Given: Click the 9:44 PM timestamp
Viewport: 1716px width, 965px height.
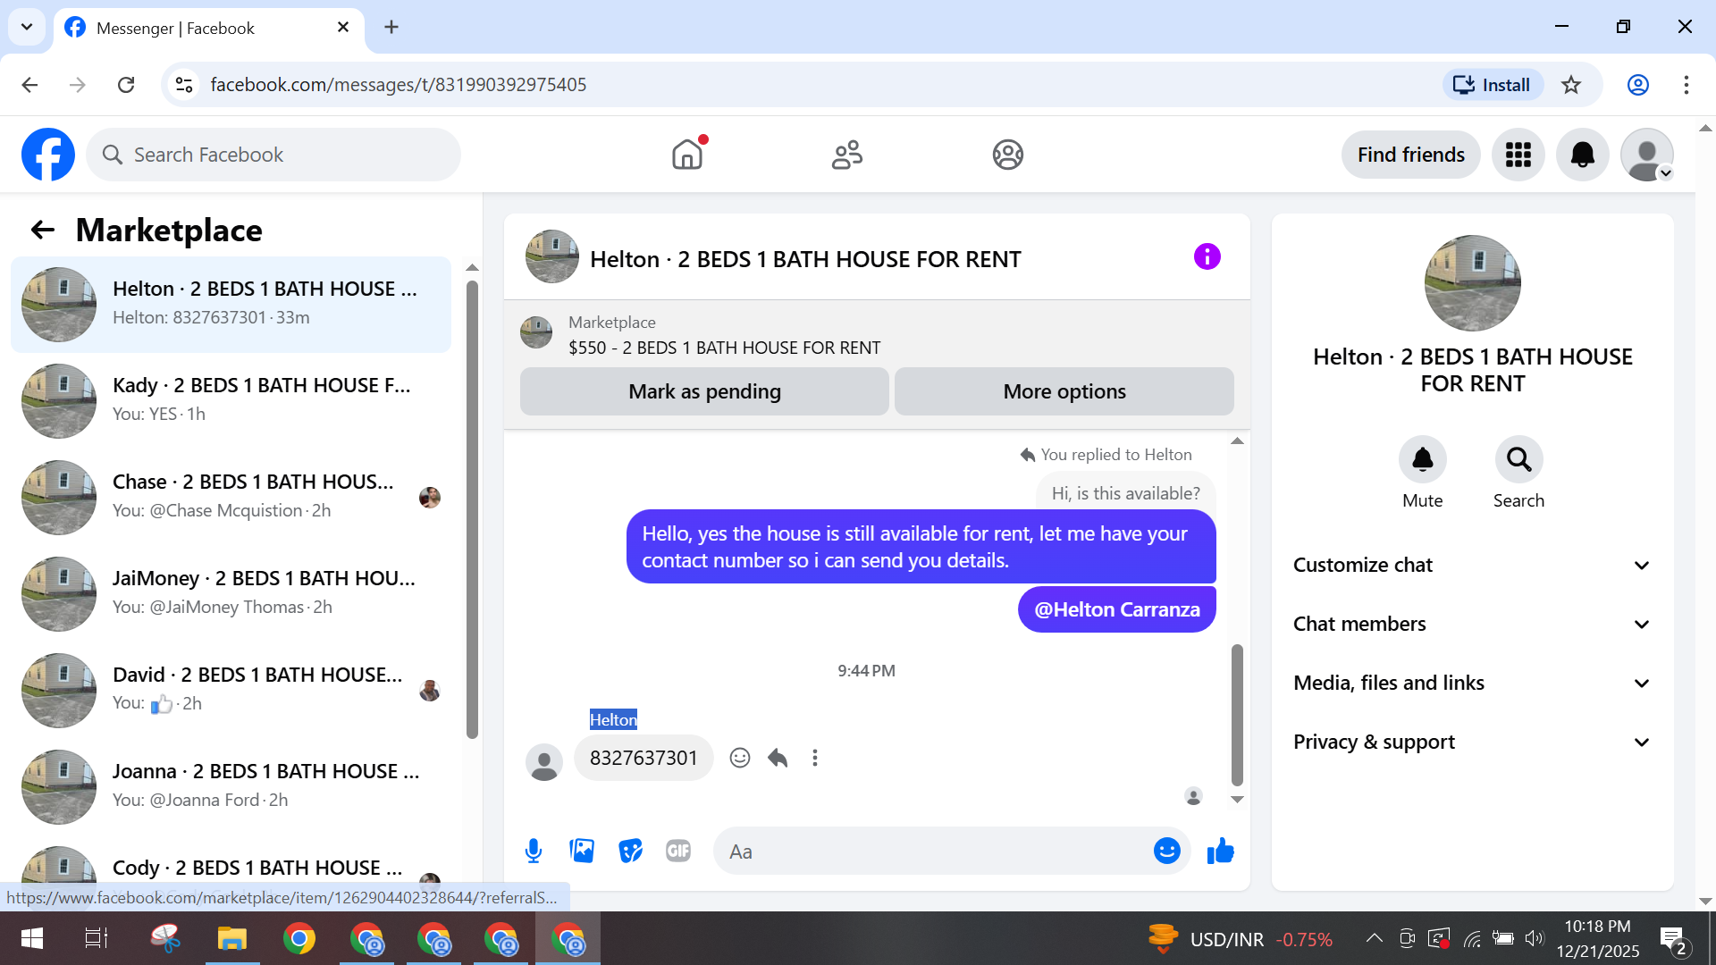Looking at the screenshot, I should coord(866,671).
